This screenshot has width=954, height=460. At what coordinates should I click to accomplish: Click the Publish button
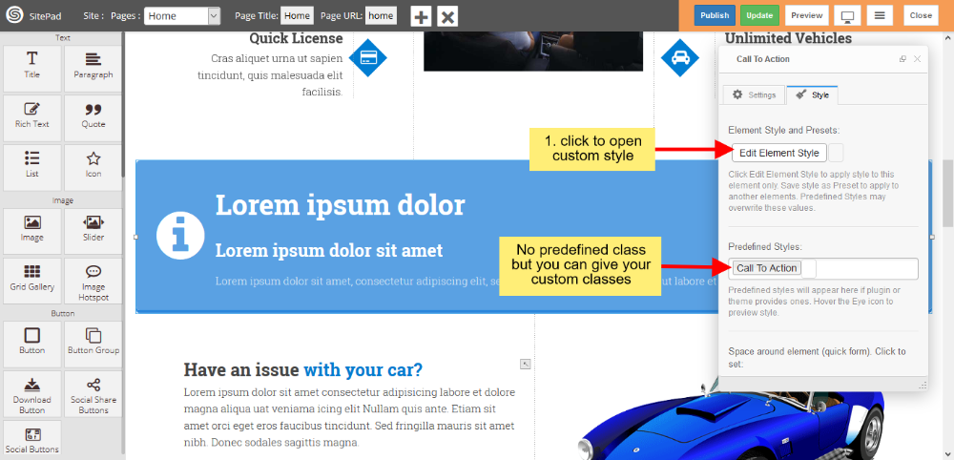coord(715,15)
